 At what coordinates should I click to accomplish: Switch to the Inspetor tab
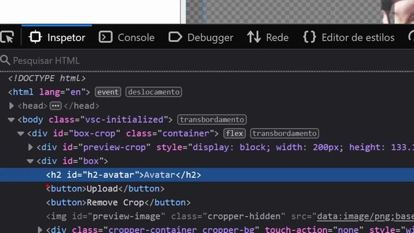click(x=57, y=38)
